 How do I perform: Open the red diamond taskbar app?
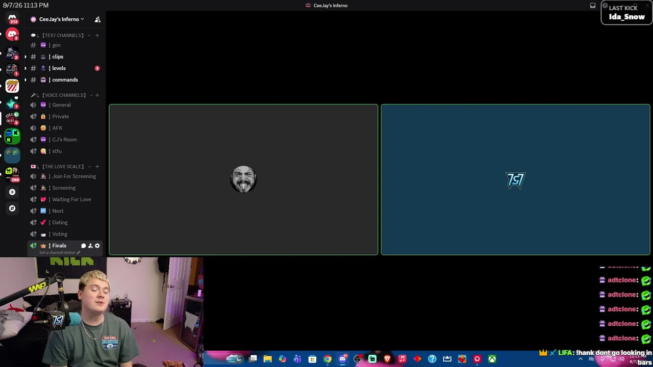(x=417, y=359)
